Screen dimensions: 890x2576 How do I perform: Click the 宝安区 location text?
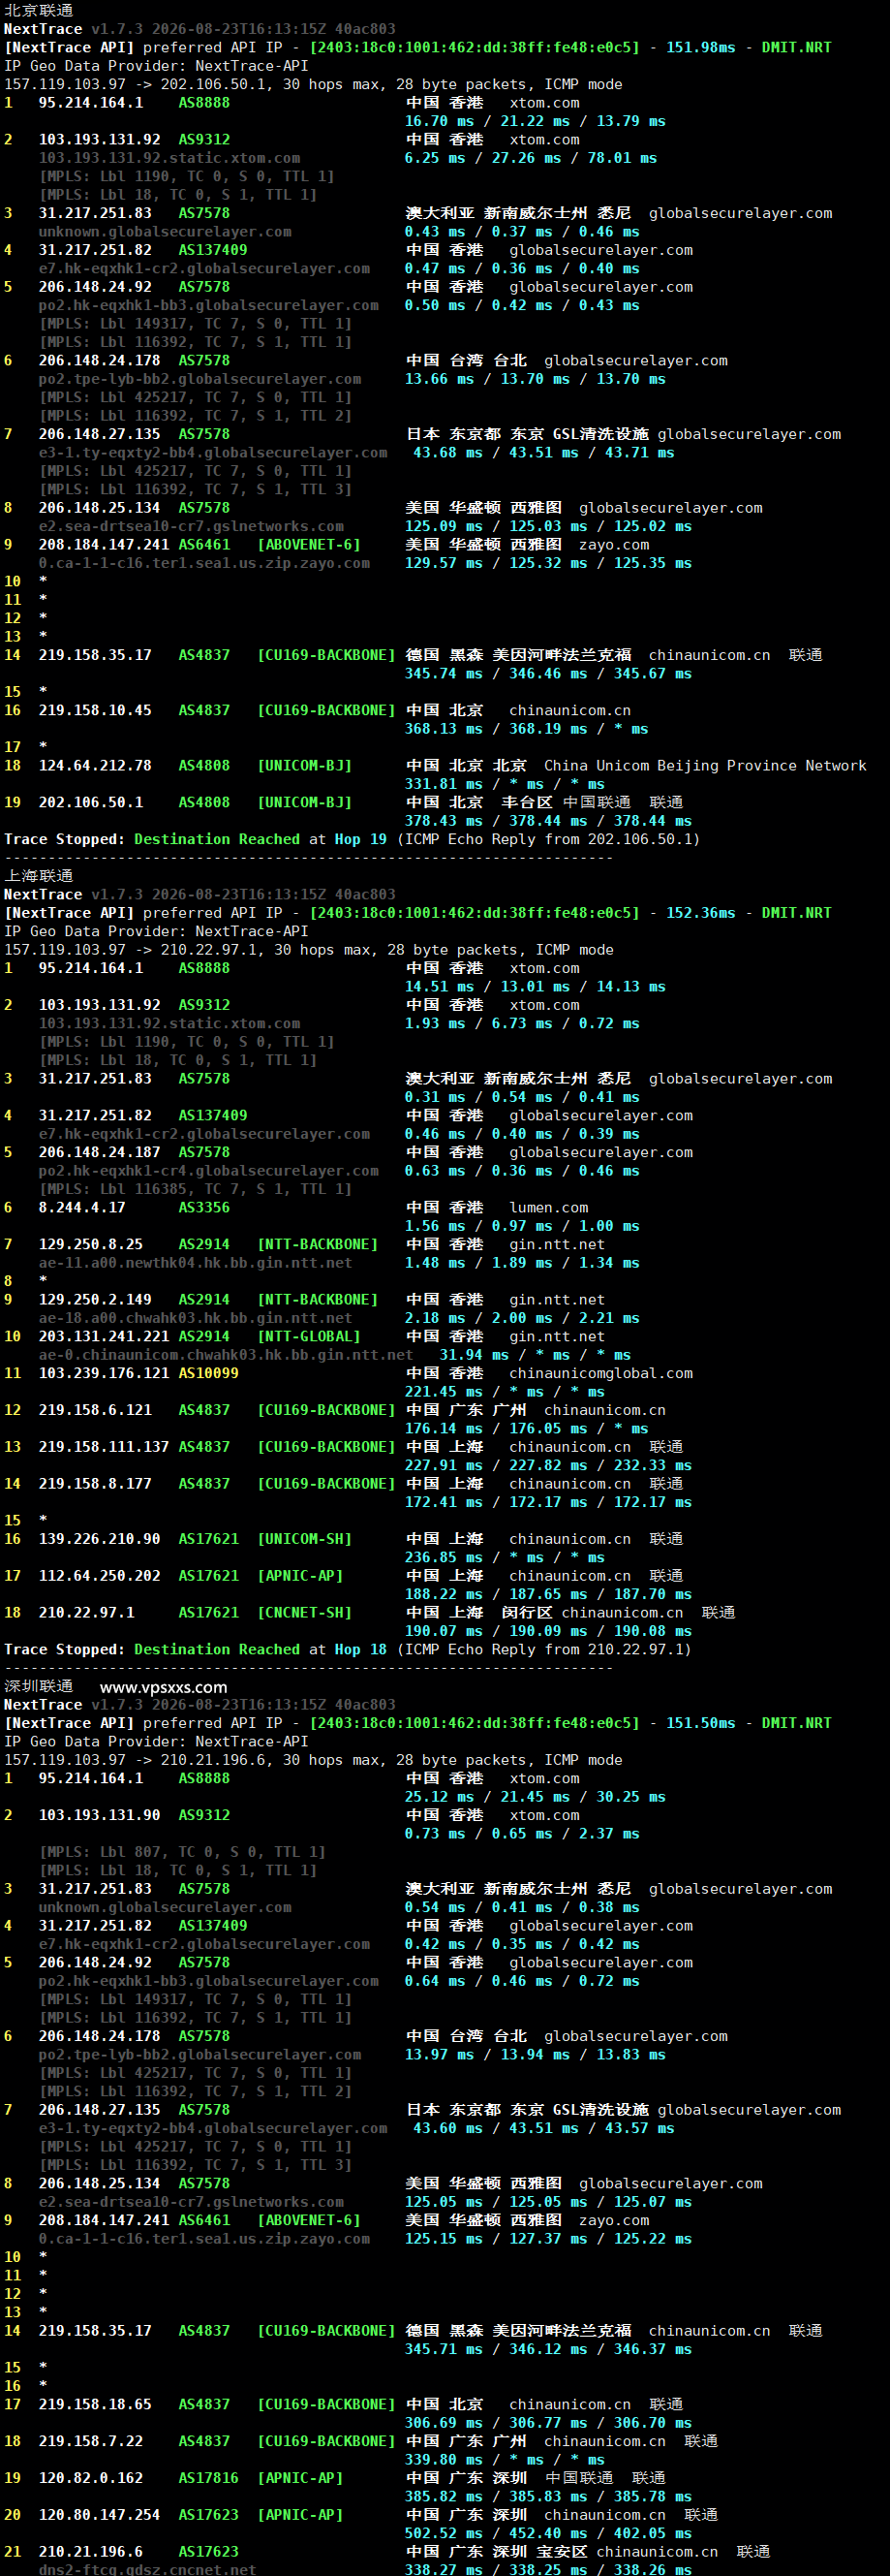562,2552
